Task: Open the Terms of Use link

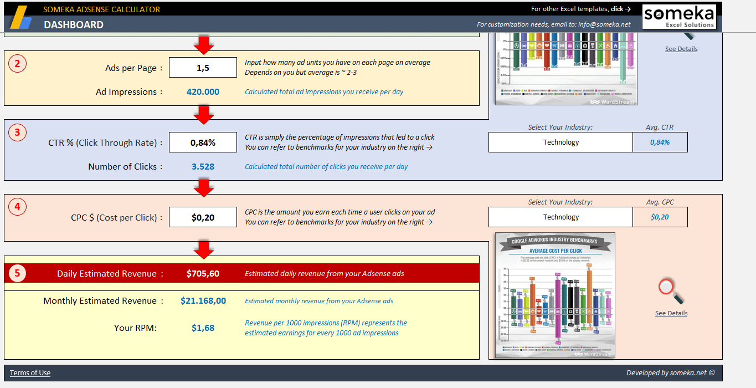Action: point(30,373)
